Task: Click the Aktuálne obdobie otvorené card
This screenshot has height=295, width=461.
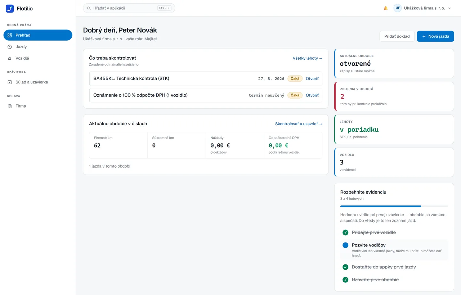Action: pyautogui.click(x=394, y=64)
